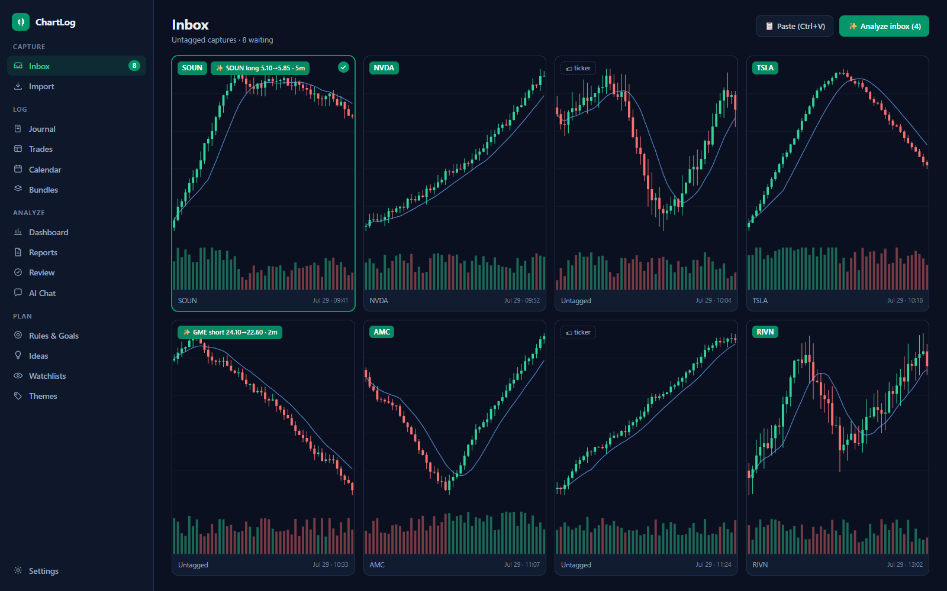Click the Themes tag icon
The height and width of the screenshot is (591, 947).
18,395
